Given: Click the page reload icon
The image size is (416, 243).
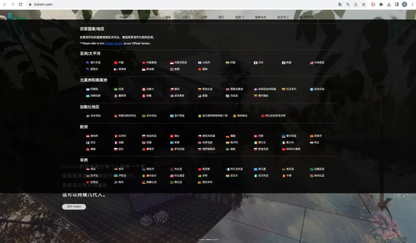Looking at the screenshot, I should pos(20,4).
